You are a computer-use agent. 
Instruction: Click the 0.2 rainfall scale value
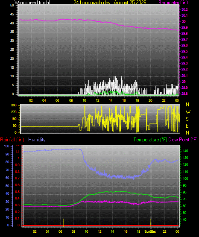(x=18, y=212)
